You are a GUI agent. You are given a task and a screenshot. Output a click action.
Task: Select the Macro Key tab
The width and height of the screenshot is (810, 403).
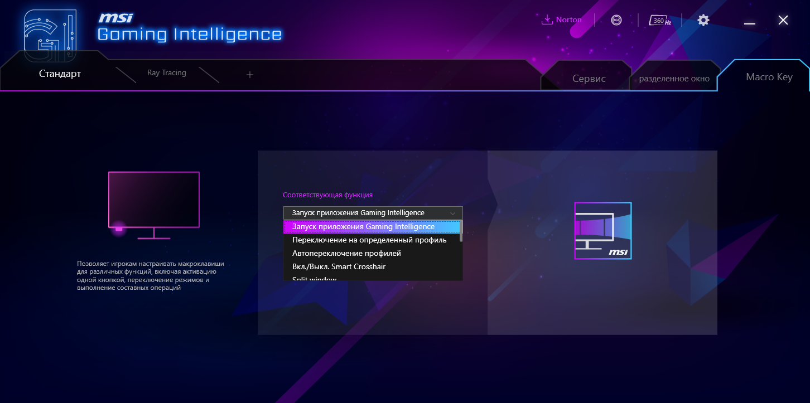769,77
